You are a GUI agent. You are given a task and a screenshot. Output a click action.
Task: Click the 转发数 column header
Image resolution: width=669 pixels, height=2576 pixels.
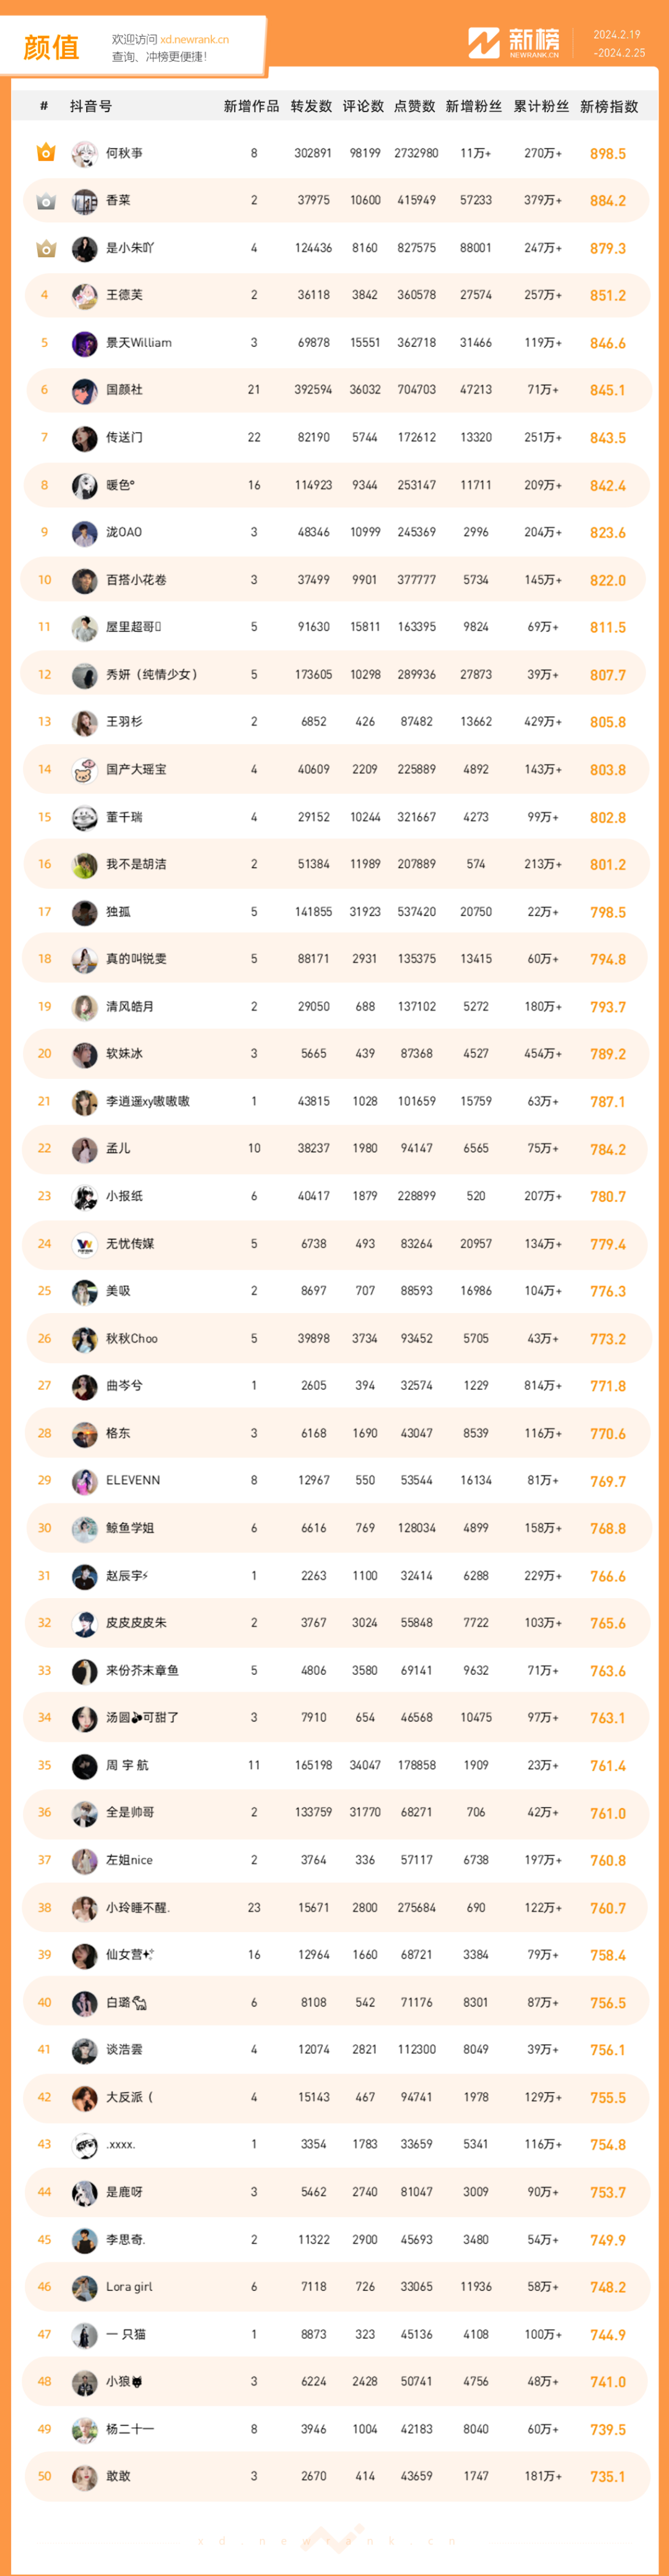click(x=311, y=106)
